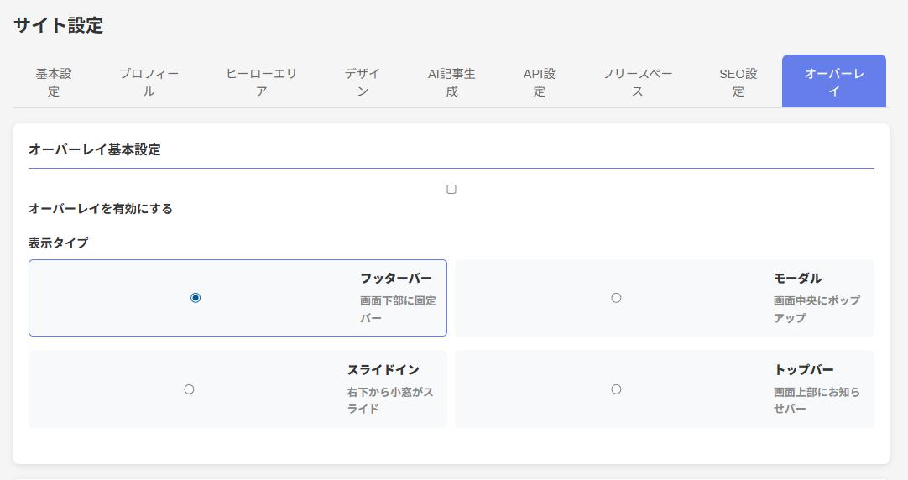The width and height of the screenshot is (908, 480).
Task: Click the スライドイン title text
Action: pos(383,370)
